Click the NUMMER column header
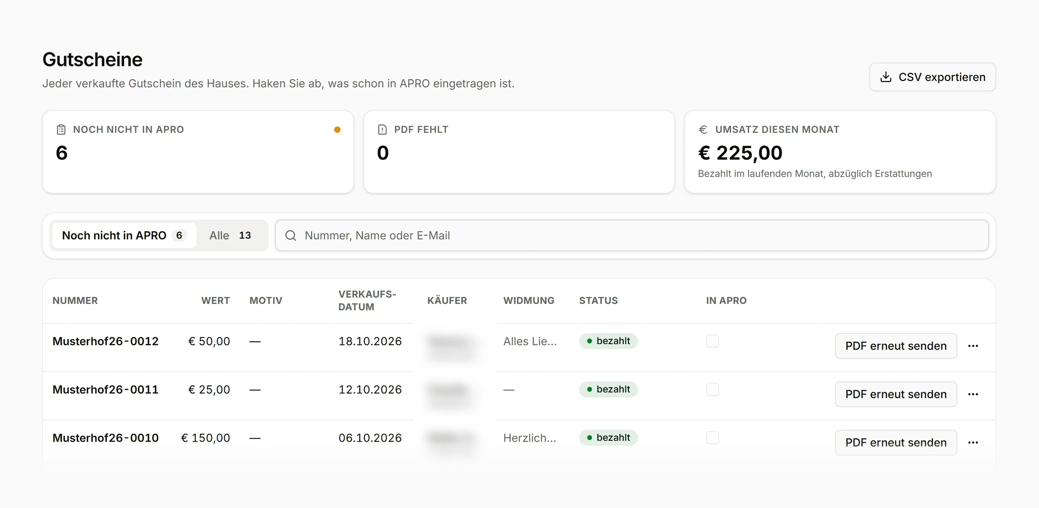This screenshot has width=1039, height=508. tap(75, 301)
